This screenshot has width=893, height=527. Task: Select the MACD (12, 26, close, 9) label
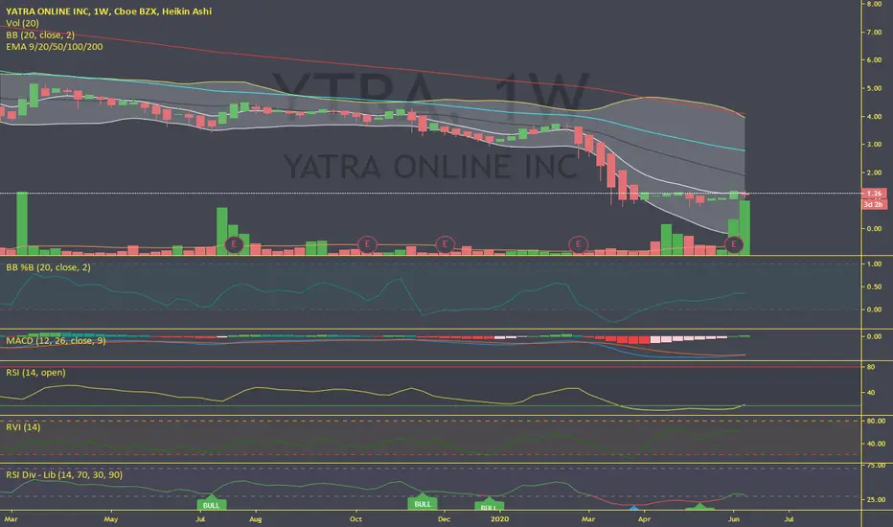[x=56, y=341]
